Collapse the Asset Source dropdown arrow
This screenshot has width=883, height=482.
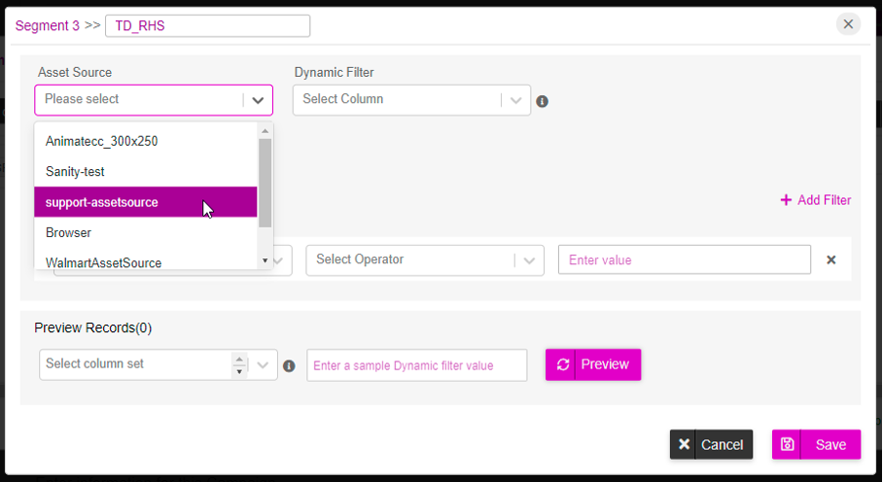click(x=258, y=100)
